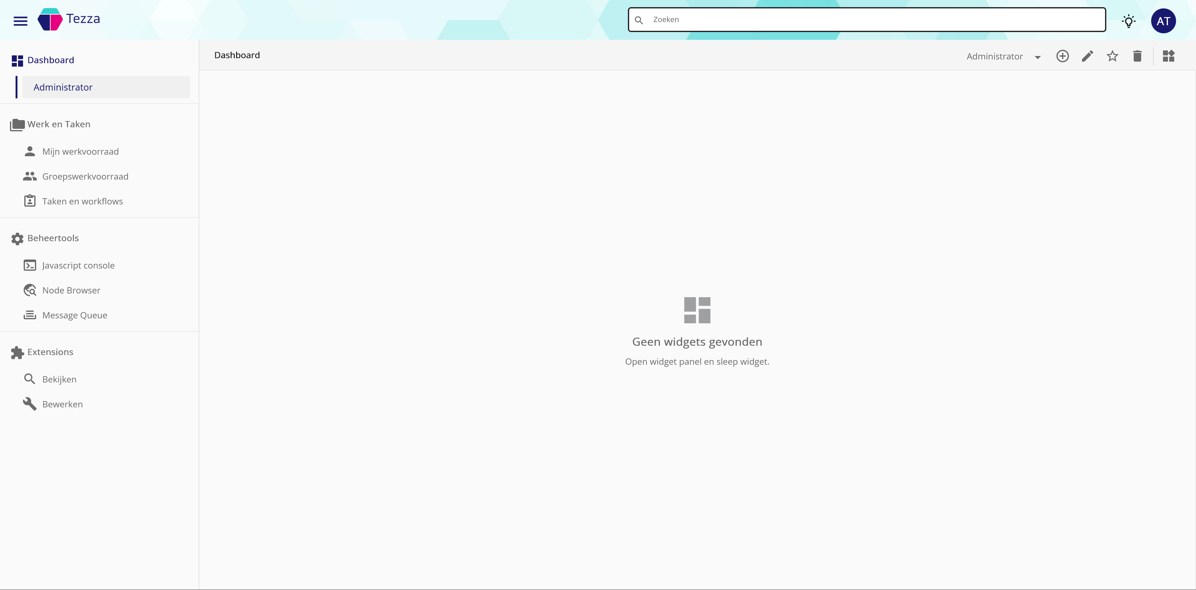Open Bekijken under Extensions
Viewport: 1196px width, 590px height.
coord(59,379)
